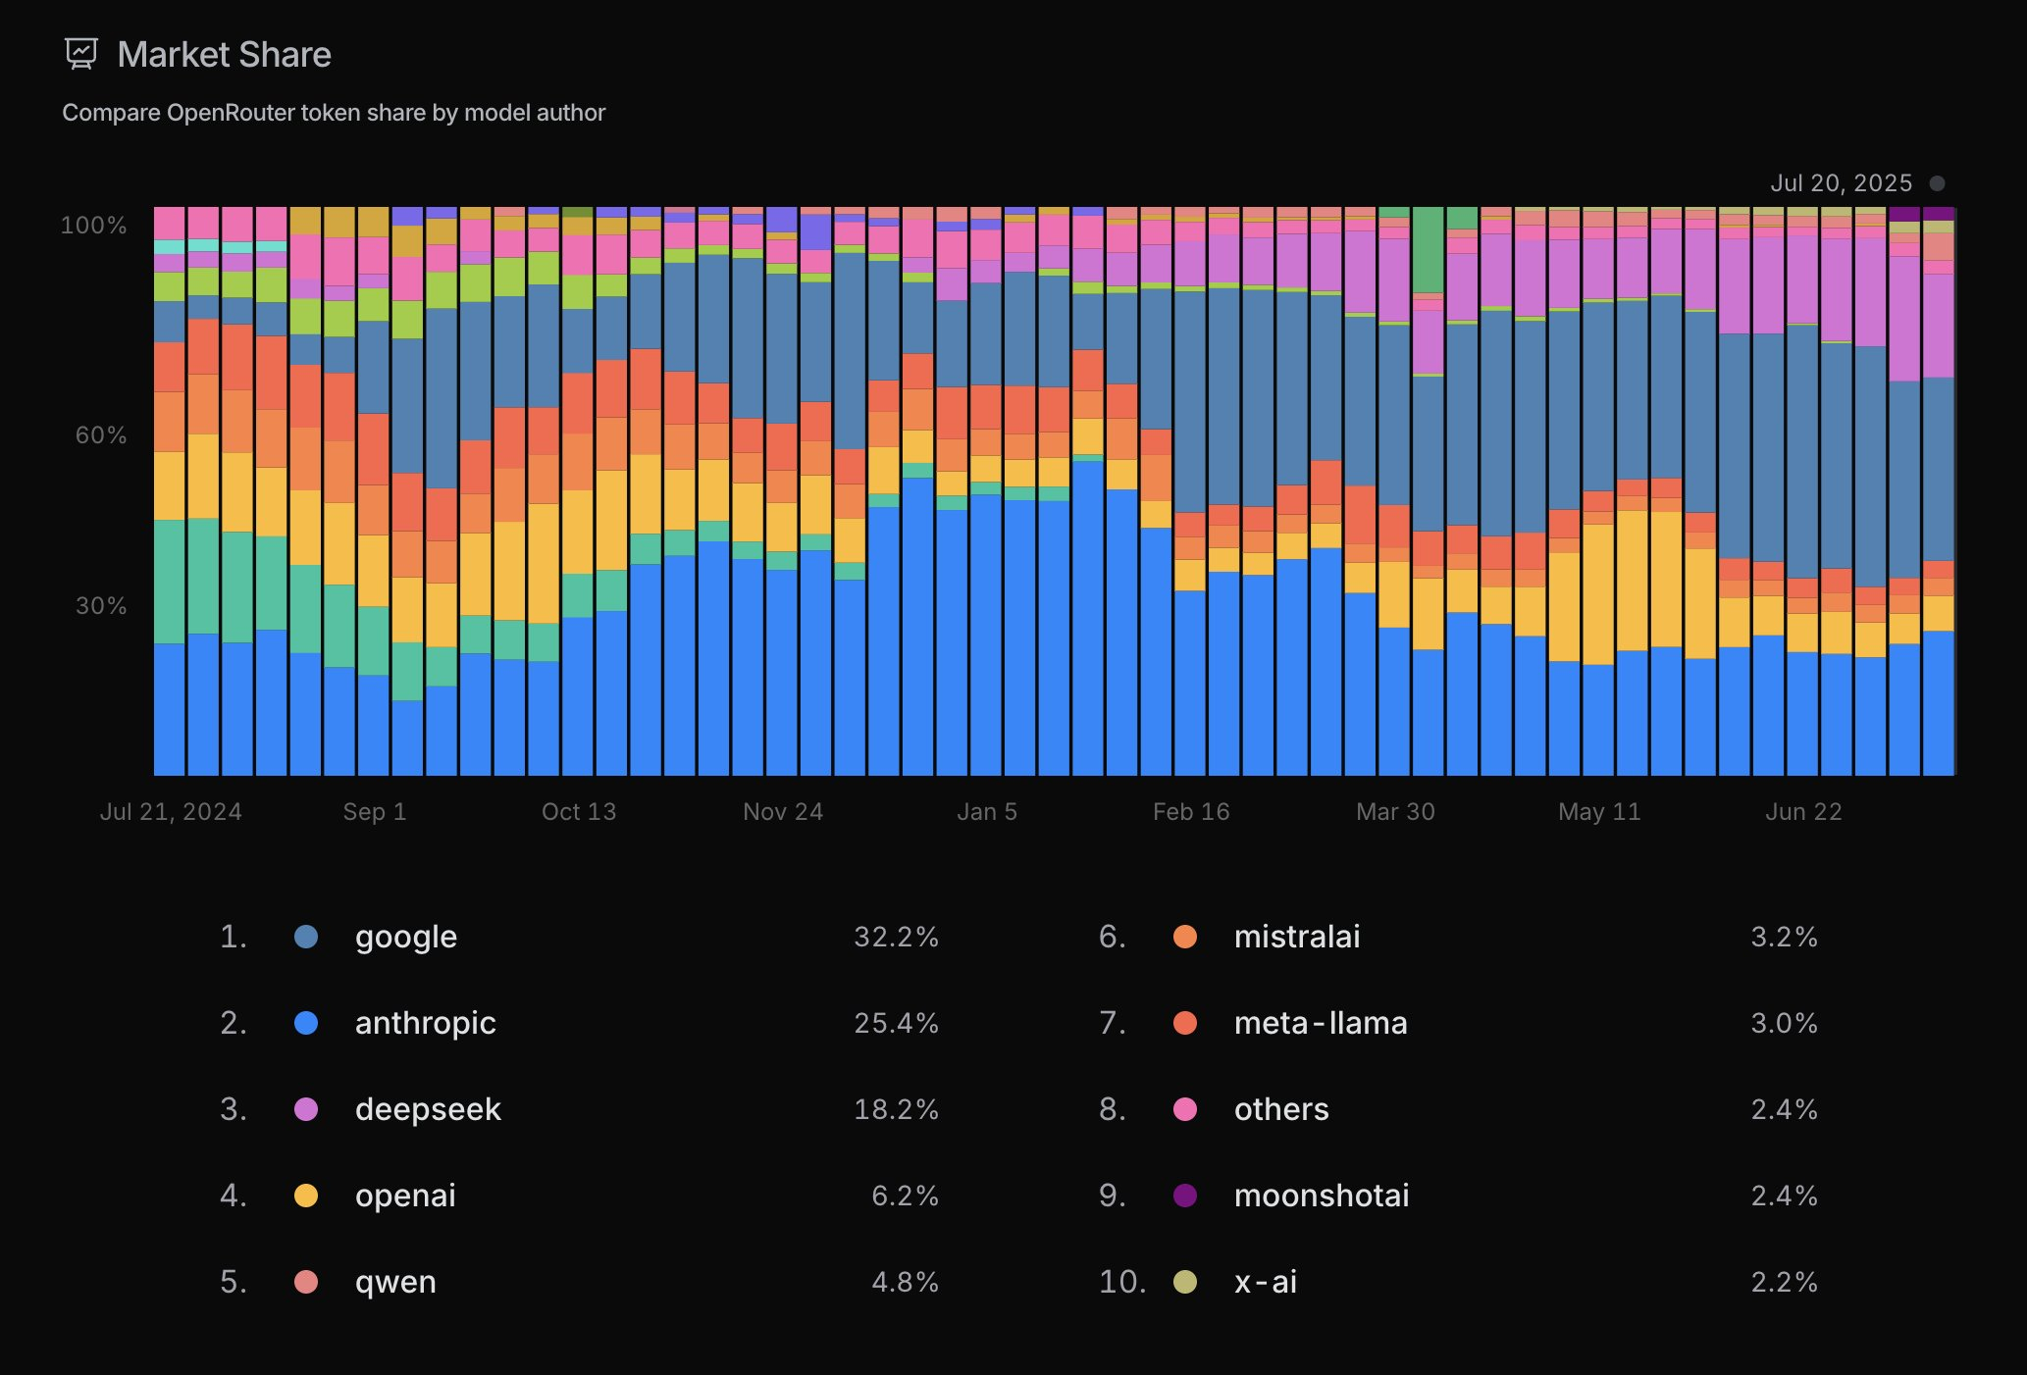Select the others legend label
This screenshot has width=2027, height=1375.
point(1281,1109)
